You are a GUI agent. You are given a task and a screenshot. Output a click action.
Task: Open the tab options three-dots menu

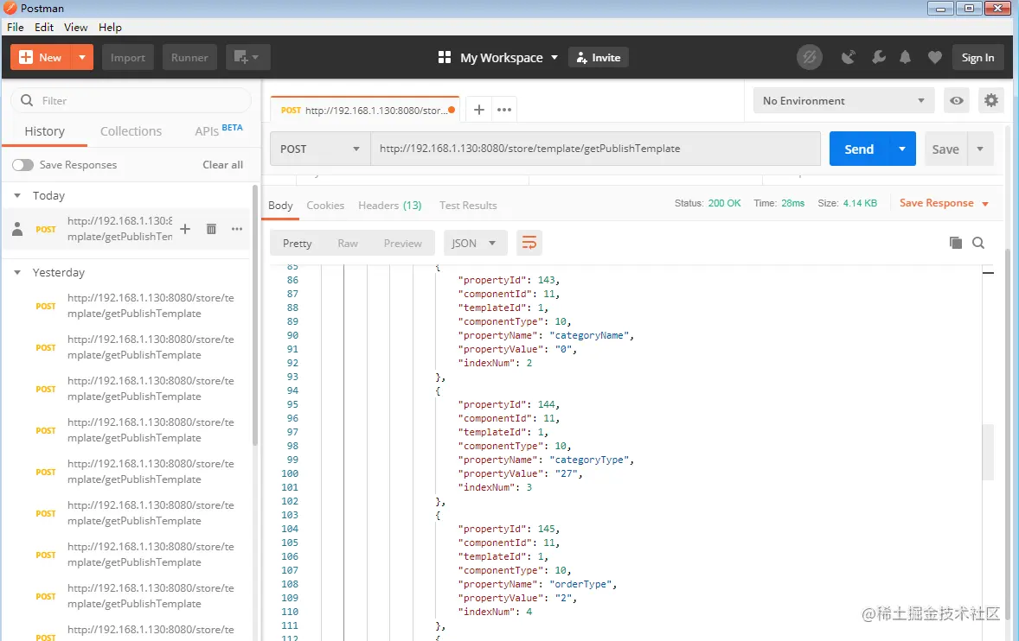pos(504,110)
